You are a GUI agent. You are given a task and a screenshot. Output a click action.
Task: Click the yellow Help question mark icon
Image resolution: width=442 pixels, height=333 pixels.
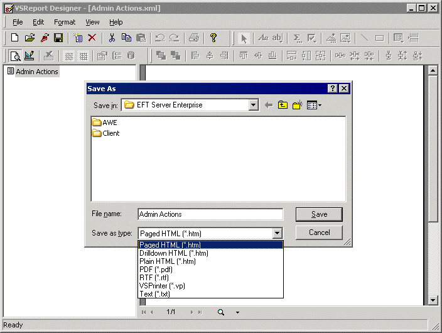(x=213, y=38)
